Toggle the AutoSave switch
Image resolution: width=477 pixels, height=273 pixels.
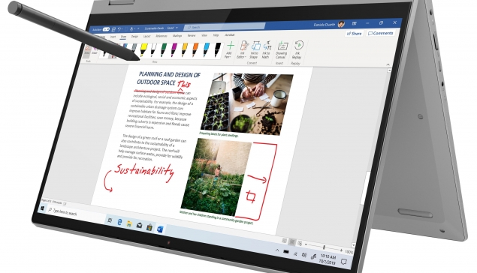click(x=106, y=29)
